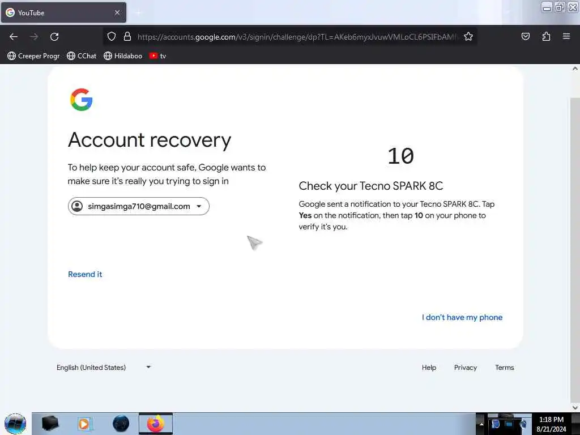Open the media player taskbar icon
Image resolution: width=580 pixels, height=435 pixels.
(x=84, y=424)
